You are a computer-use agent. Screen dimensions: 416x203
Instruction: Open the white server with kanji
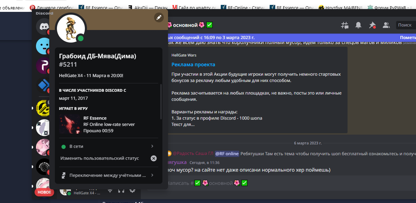[43, 127]
